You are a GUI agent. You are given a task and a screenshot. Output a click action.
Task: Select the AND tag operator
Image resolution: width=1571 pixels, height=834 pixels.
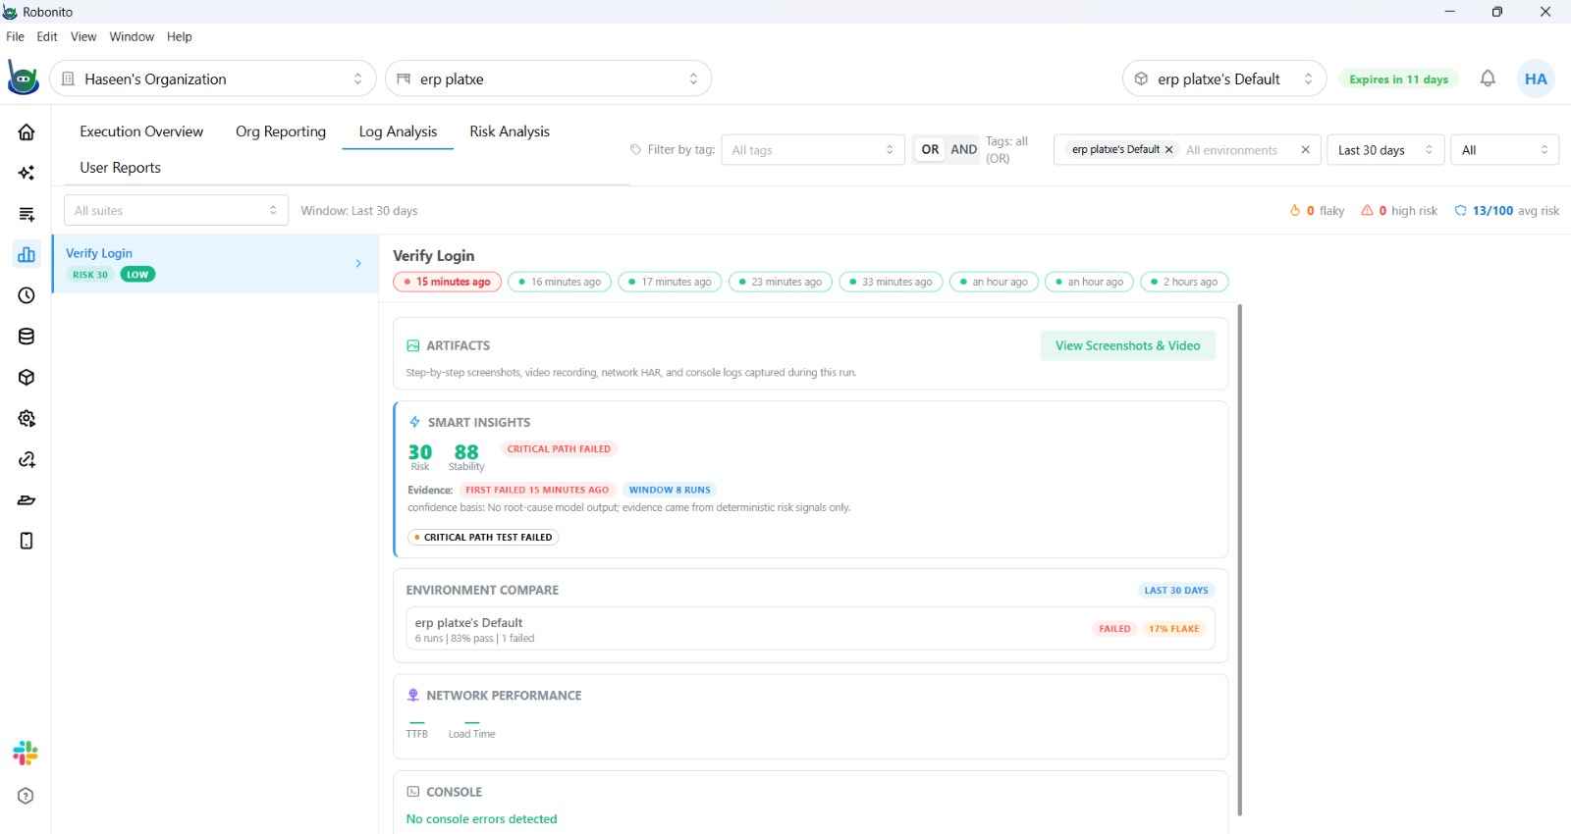click(963, 149)
